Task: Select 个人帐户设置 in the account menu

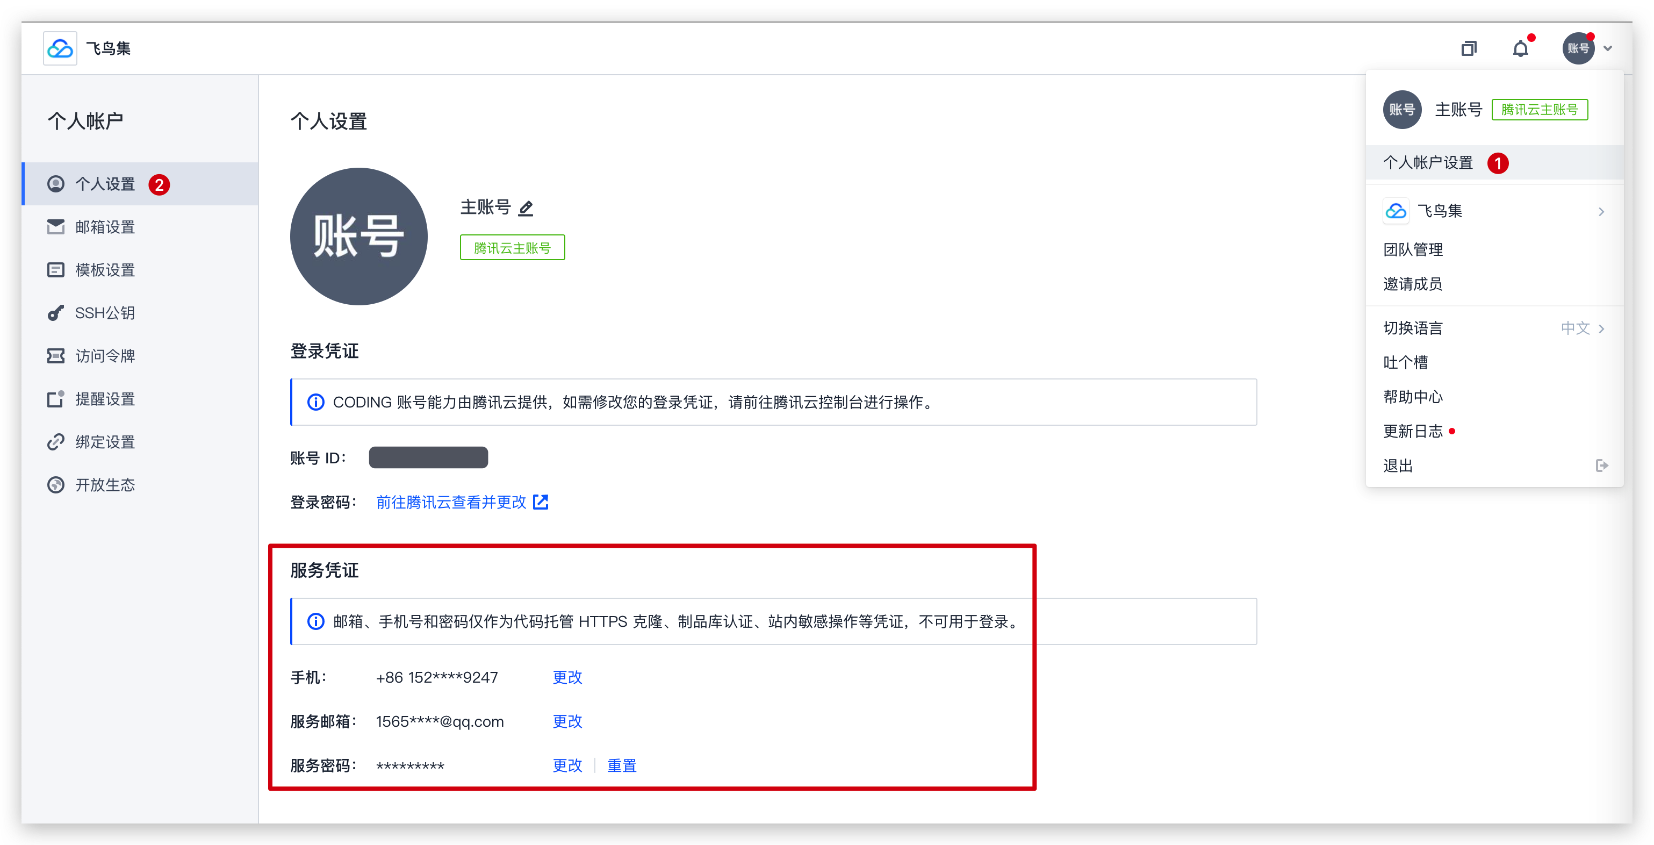Action: tap(1428, 162)
